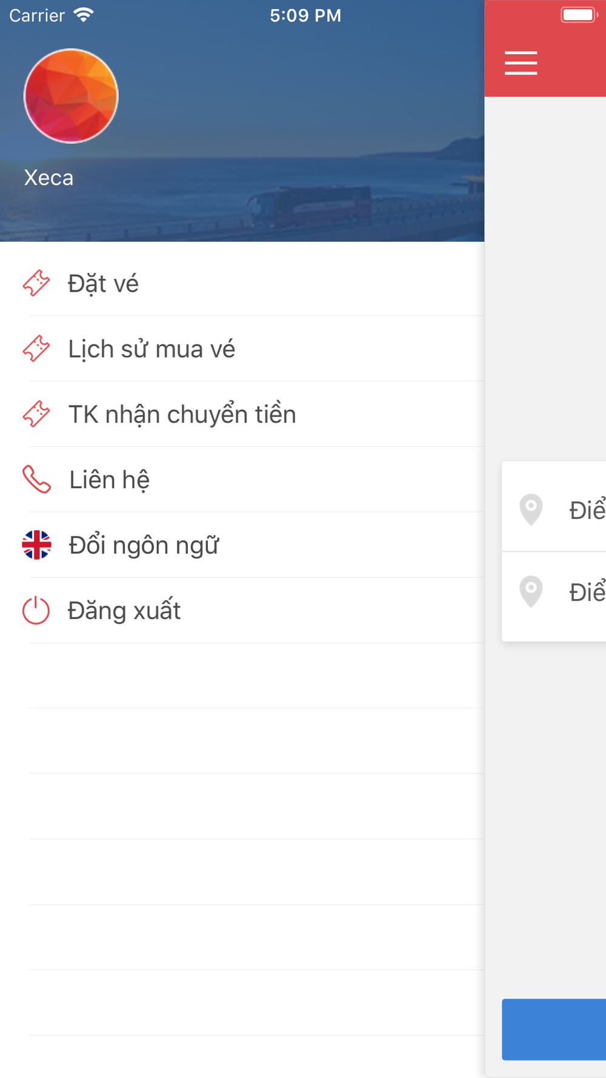The image size is (606, 1078).
Task: Tap the second location pin icon
Action: tap(531, 591)
